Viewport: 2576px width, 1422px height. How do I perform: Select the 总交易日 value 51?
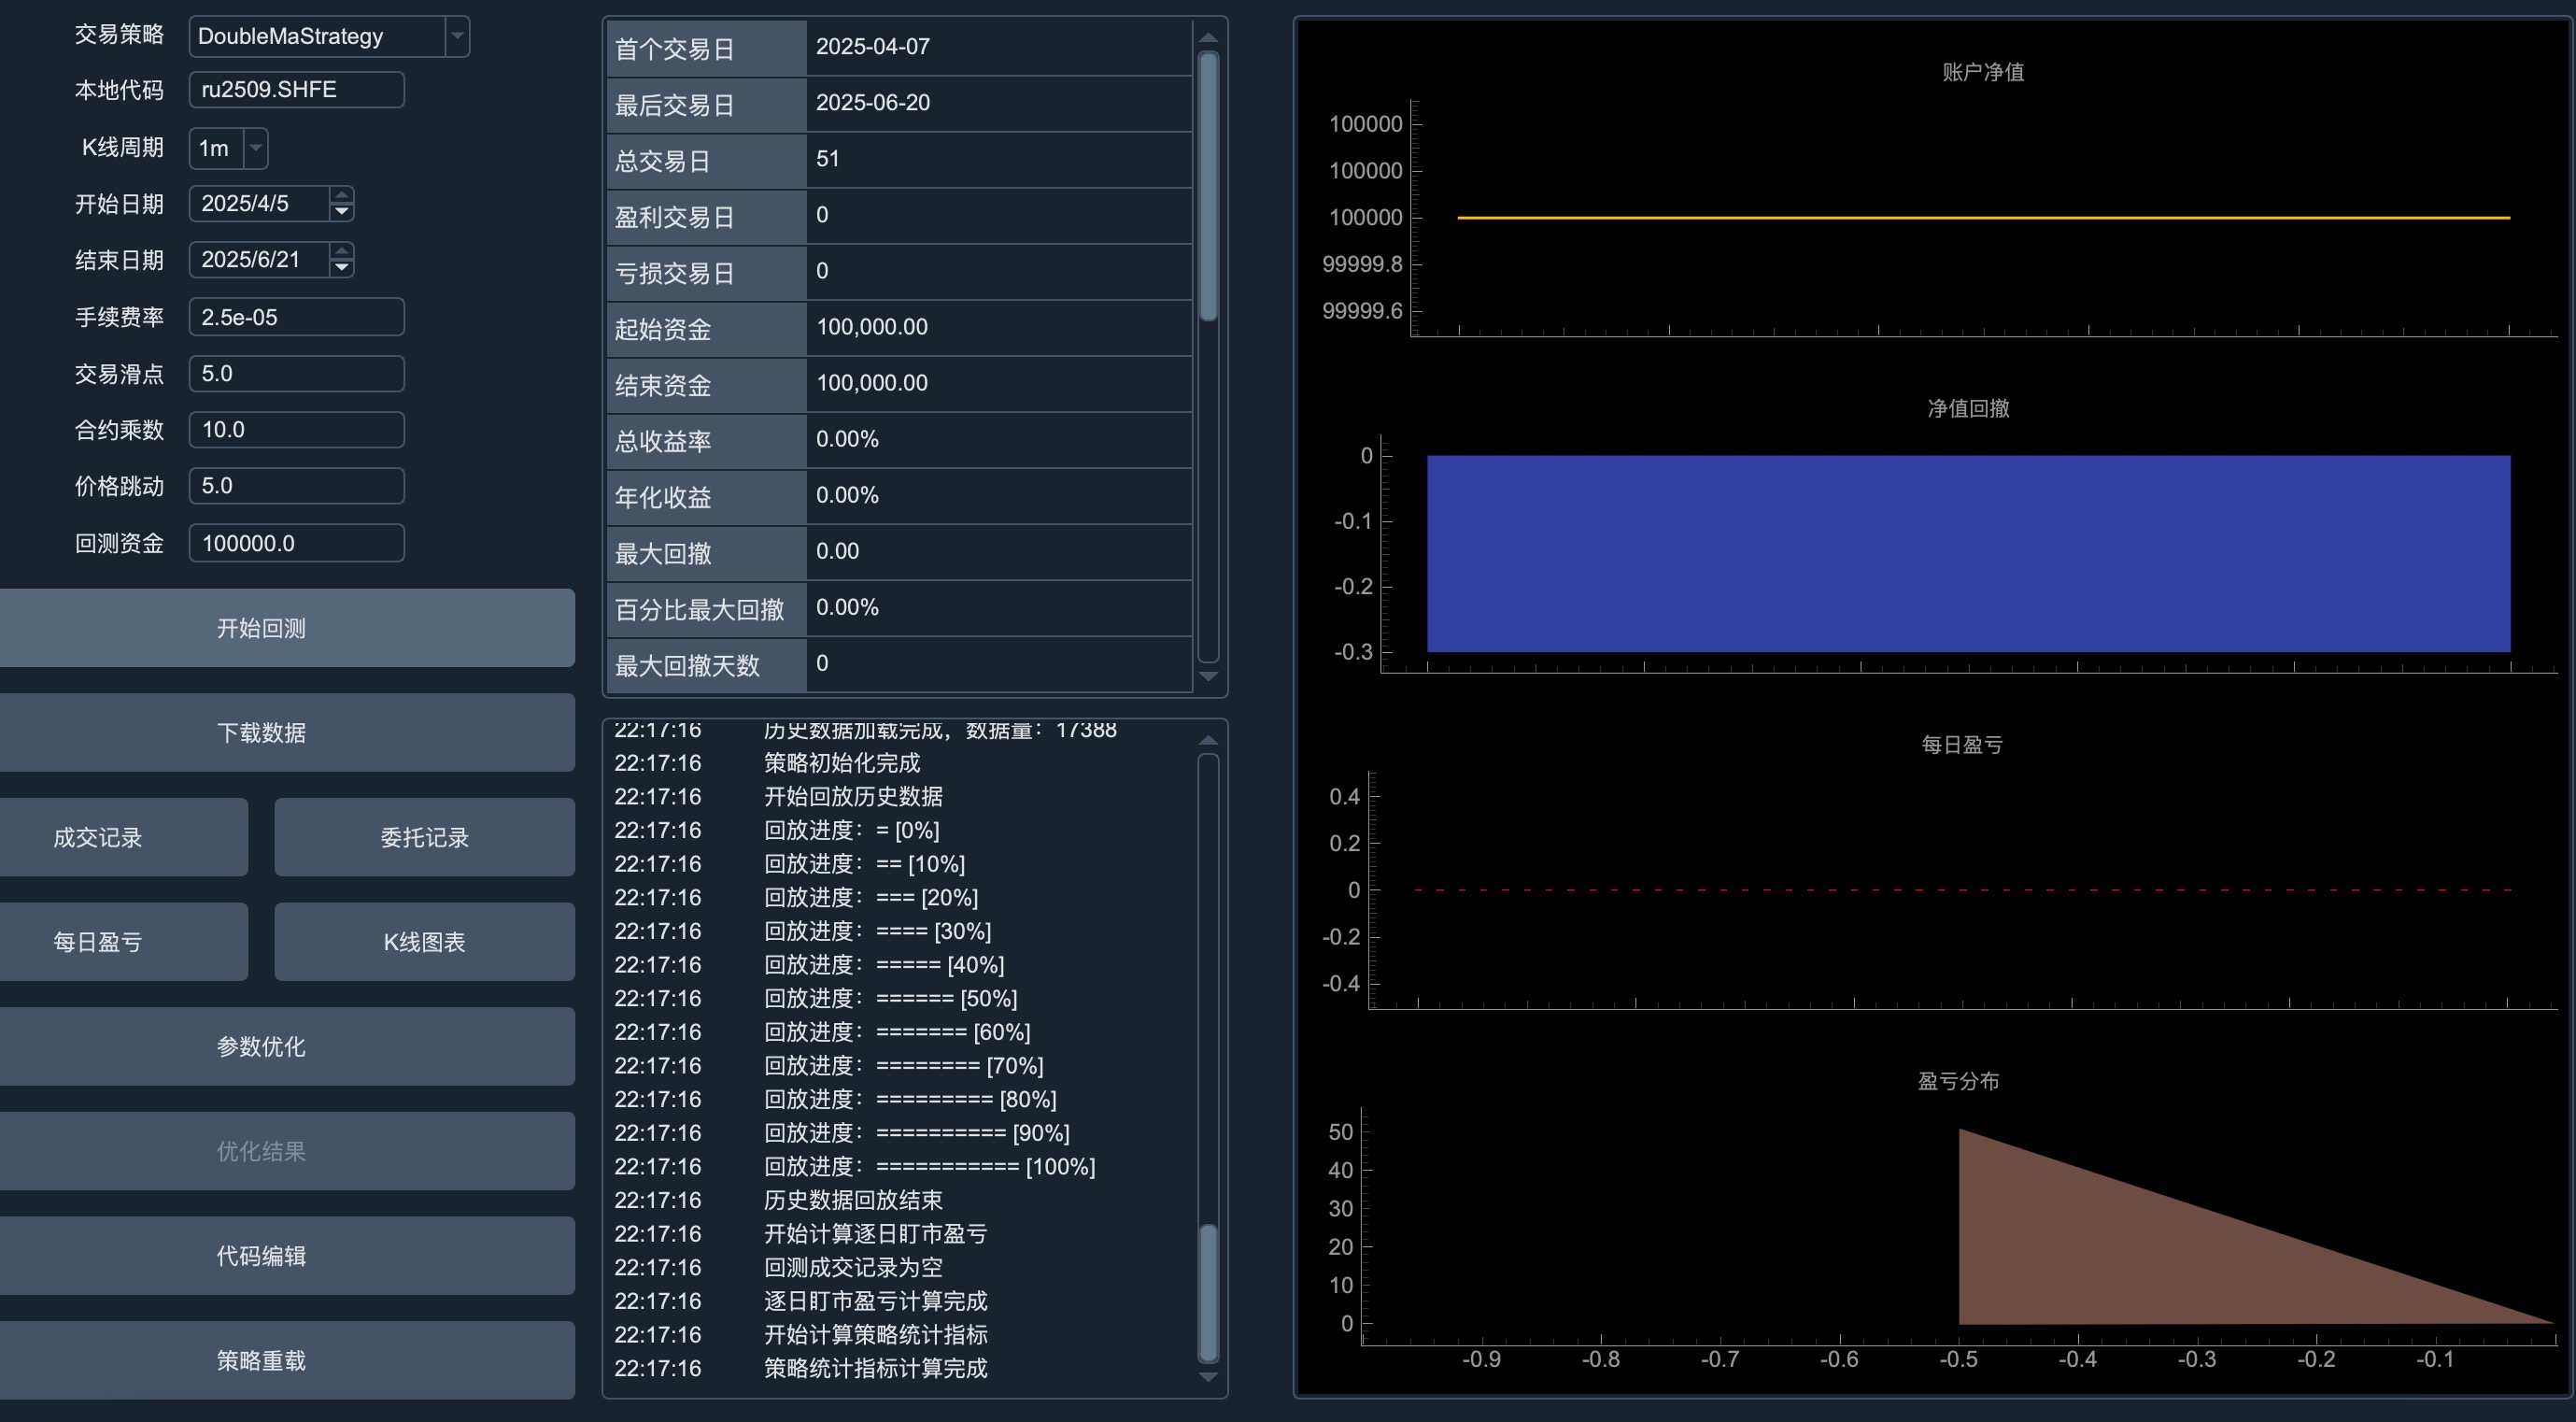click(x=999, y=159)
